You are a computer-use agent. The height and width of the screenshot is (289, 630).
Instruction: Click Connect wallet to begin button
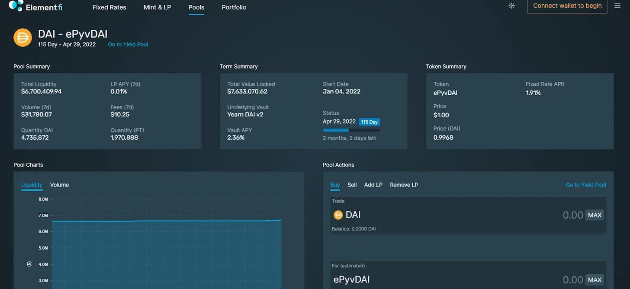(567, 6)
